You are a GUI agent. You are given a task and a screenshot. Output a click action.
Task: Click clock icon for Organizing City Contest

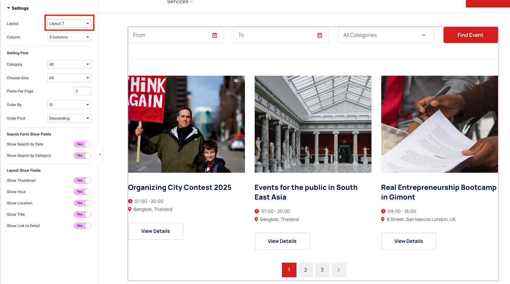click(130, 201)
